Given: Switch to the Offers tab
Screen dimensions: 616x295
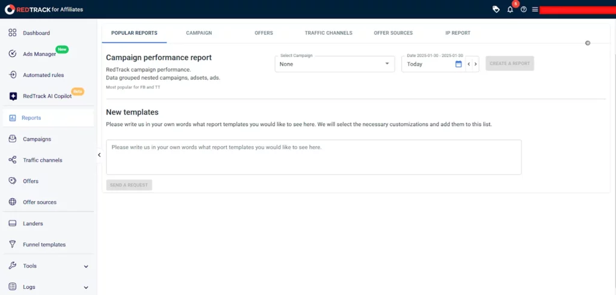Looking at the screenshot, I should [x=263, y=33].
